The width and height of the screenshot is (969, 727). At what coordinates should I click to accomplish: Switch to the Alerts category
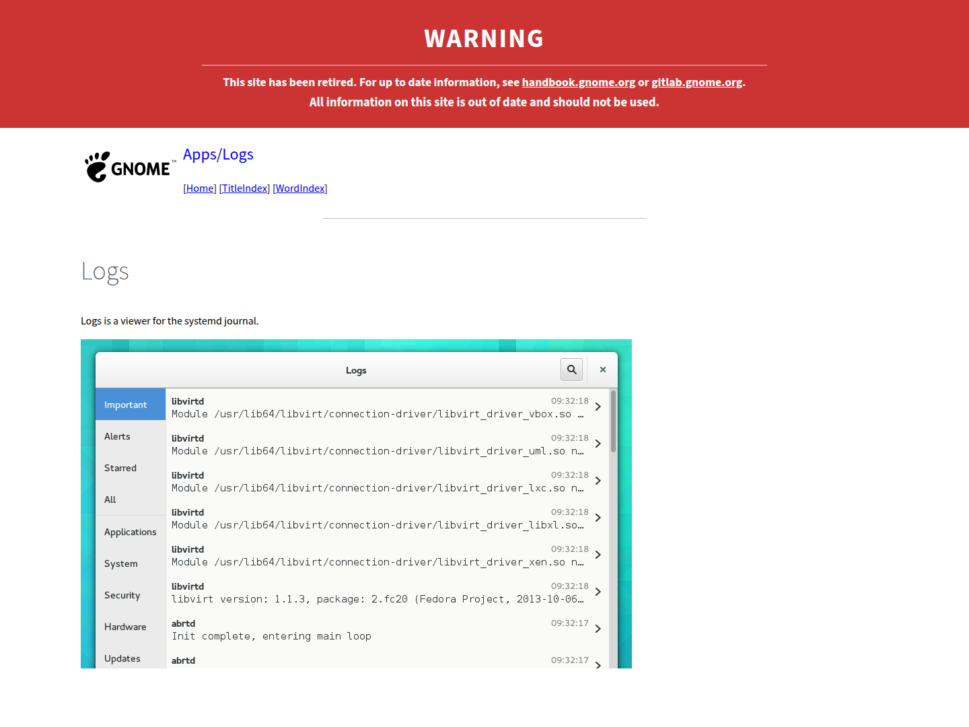click(x=131, y=436)
